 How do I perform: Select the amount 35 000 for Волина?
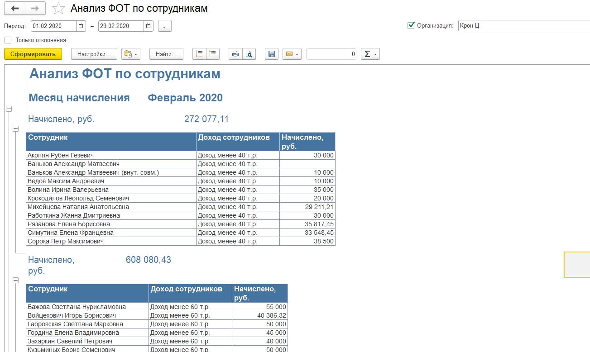[x=307, y=190]
